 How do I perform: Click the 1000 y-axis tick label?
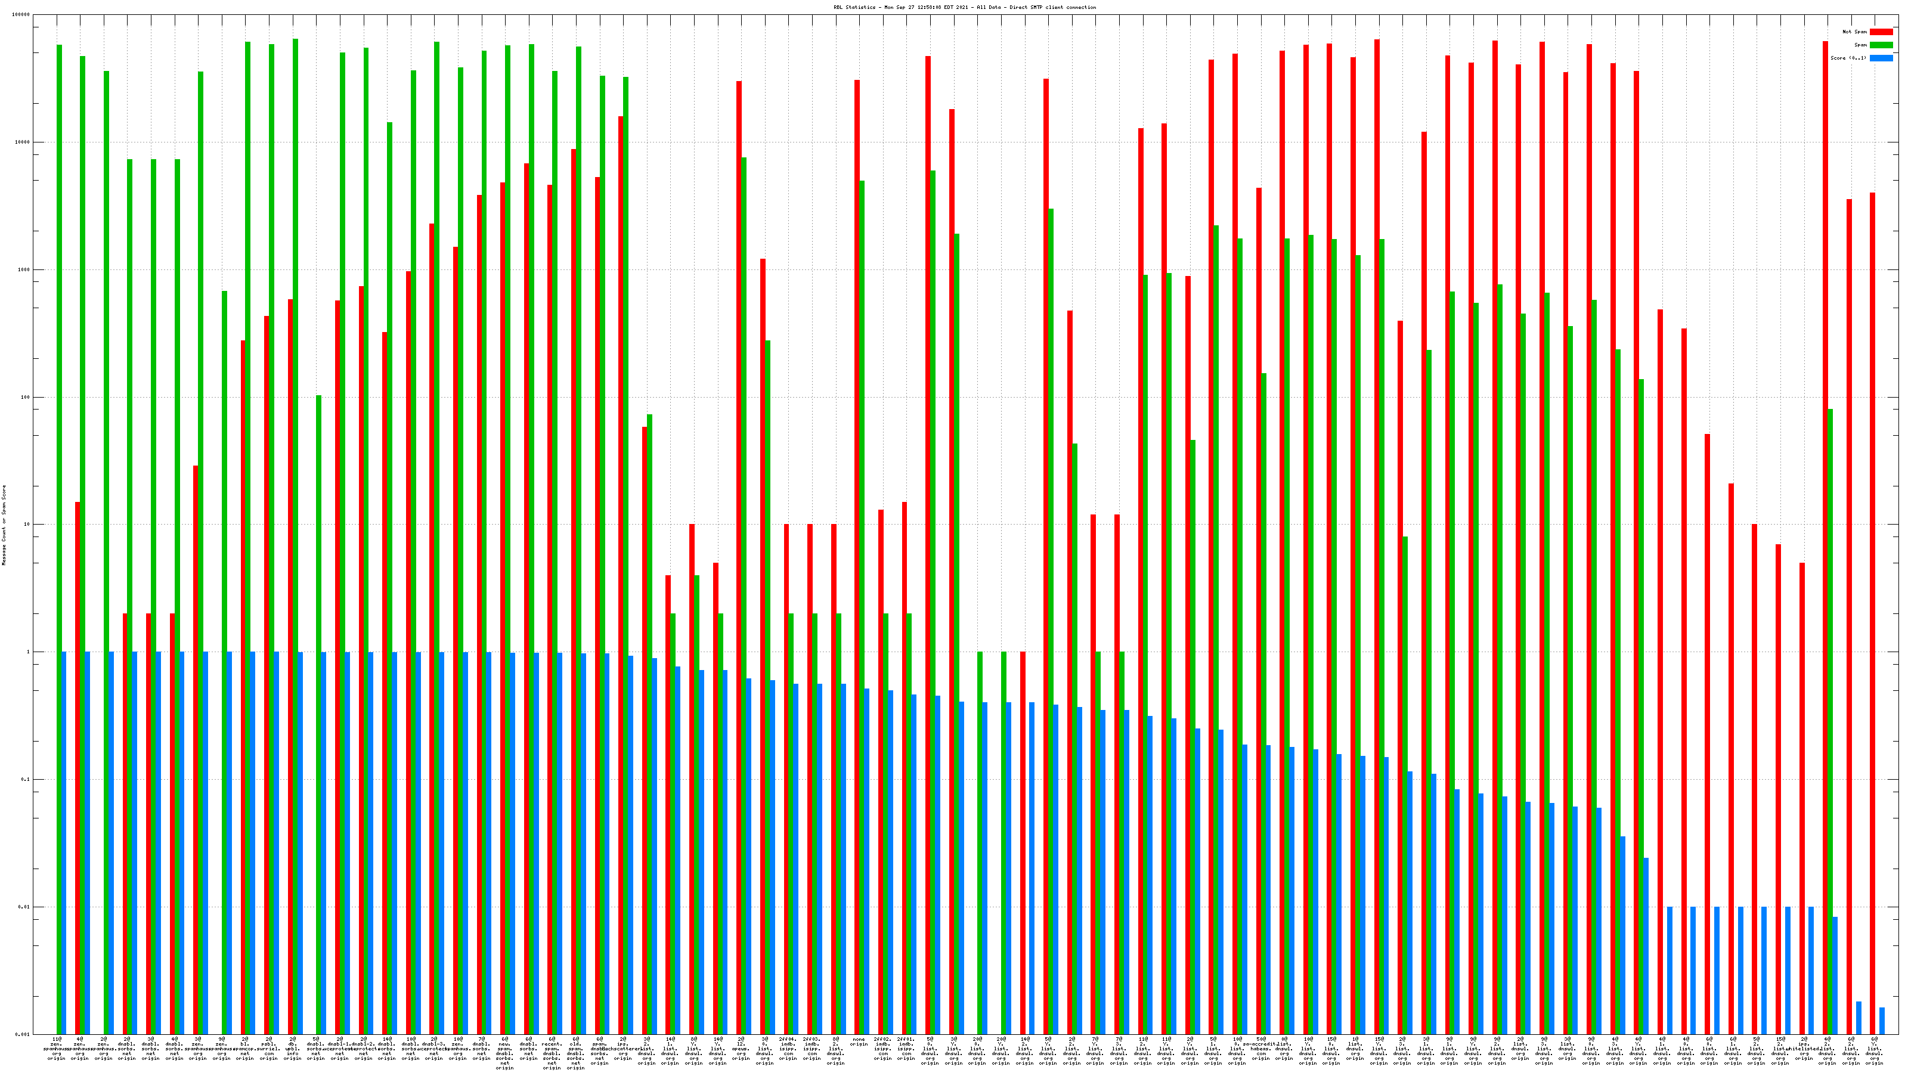[x=24, y=269]
